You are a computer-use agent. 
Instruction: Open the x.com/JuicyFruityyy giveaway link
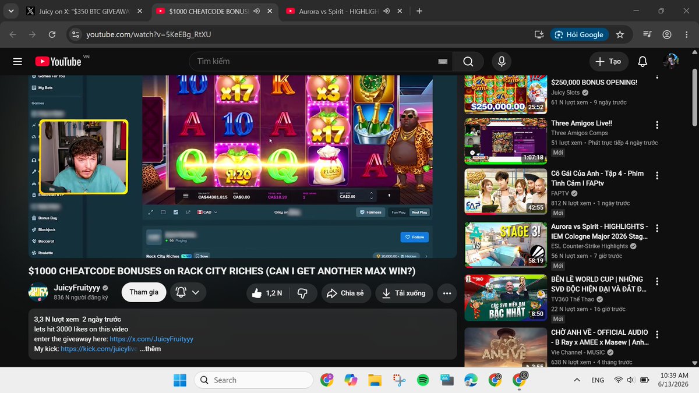[151, 339]
